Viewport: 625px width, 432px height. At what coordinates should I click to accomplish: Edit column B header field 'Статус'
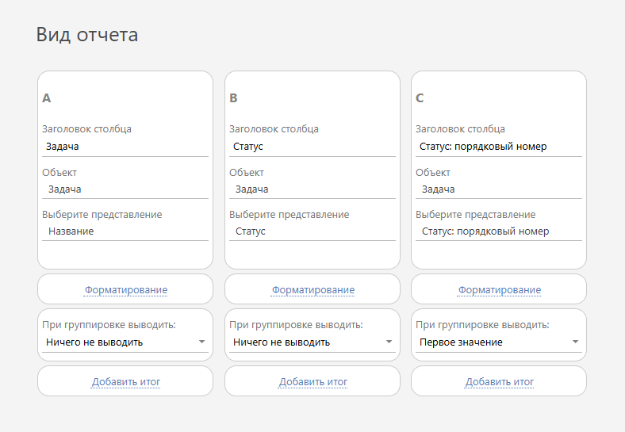pos(312,147)
